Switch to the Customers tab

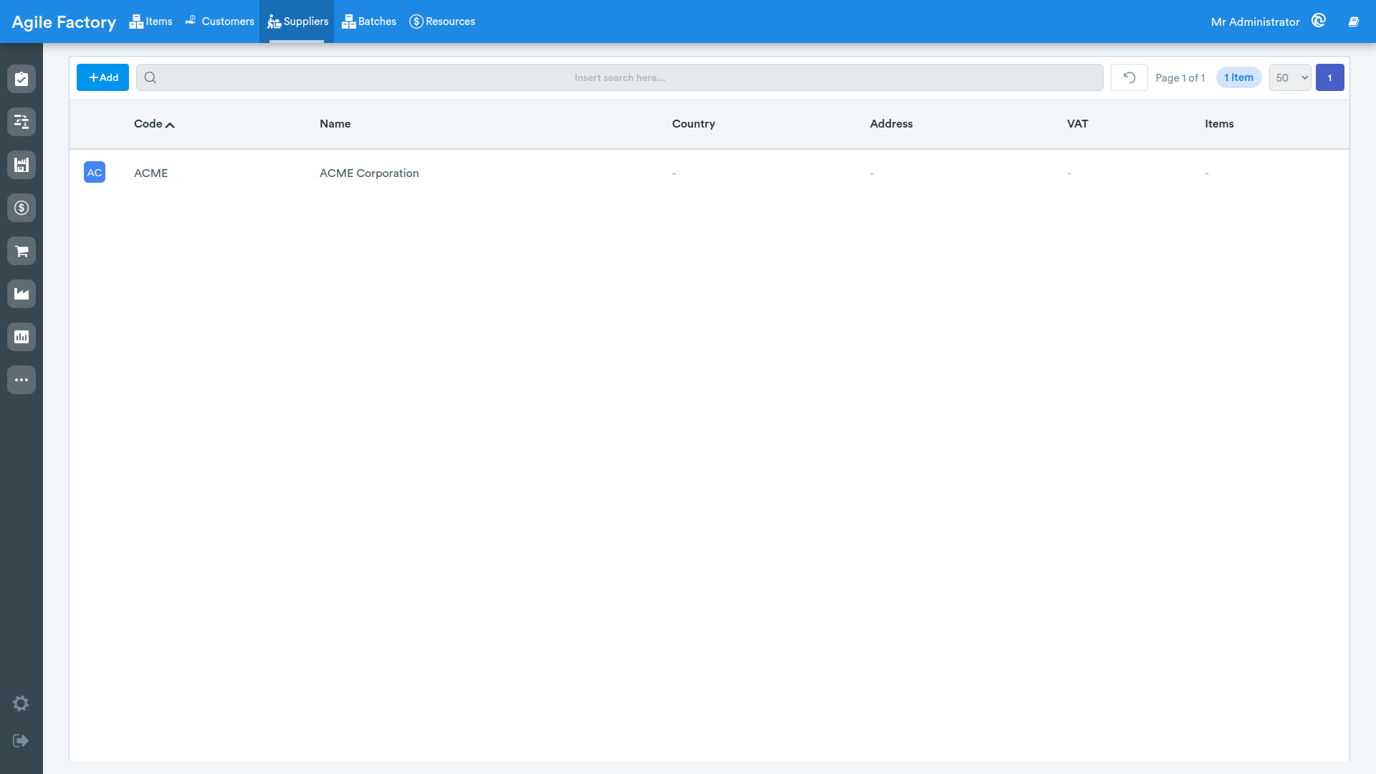pos(219,21)
